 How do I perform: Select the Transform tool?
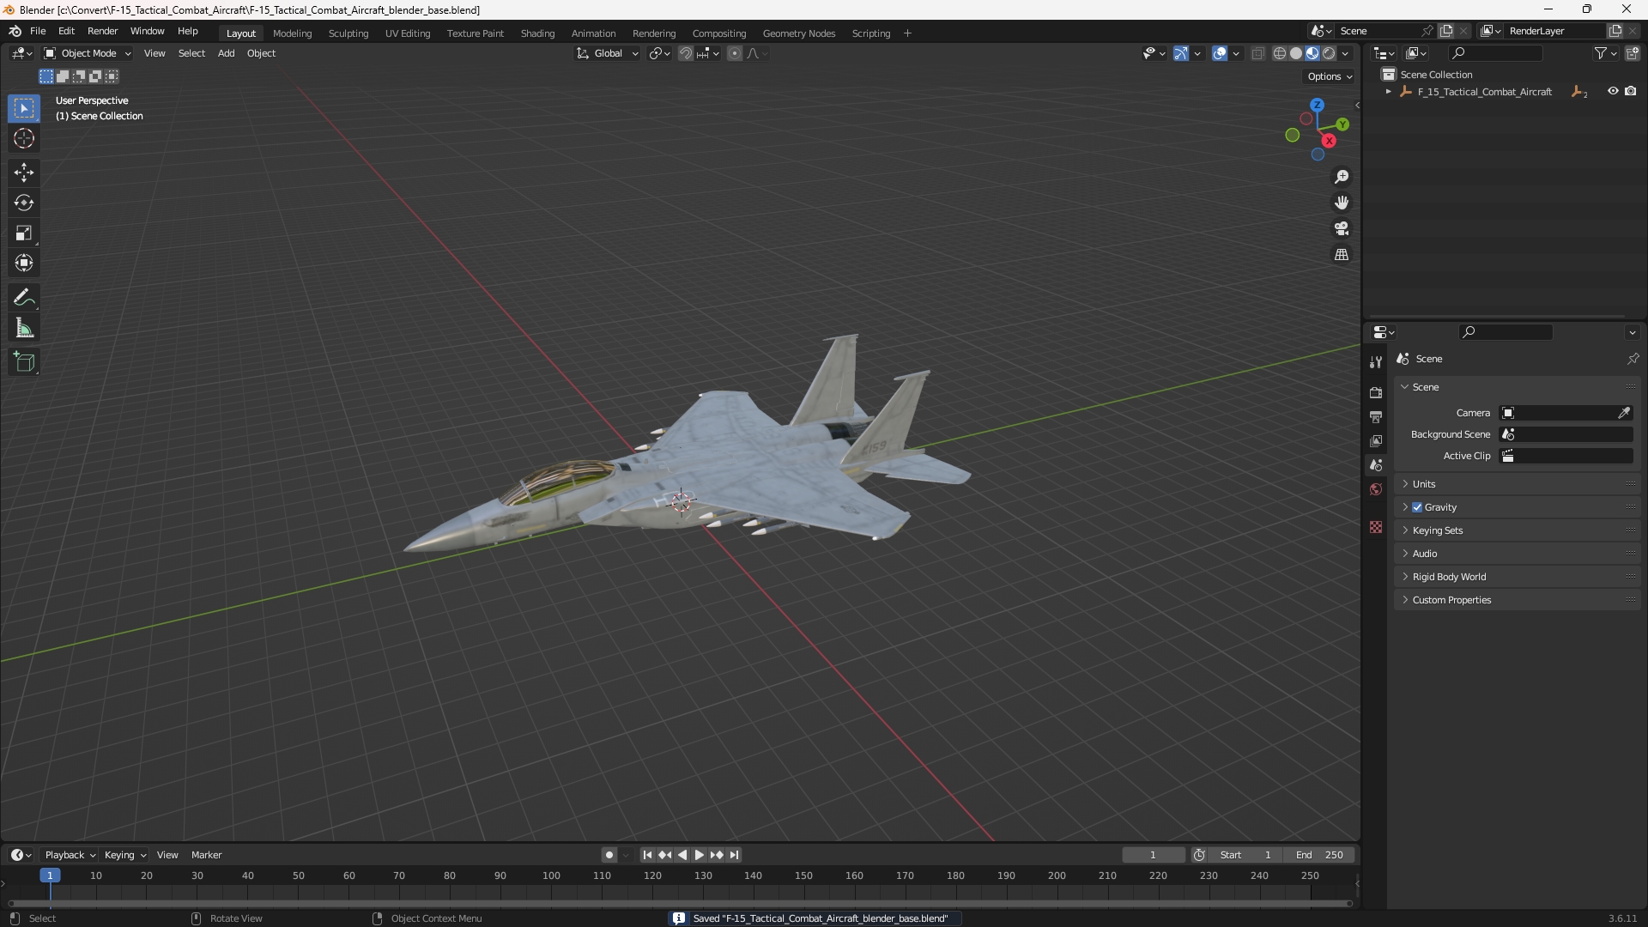click(x=24, y=263)
